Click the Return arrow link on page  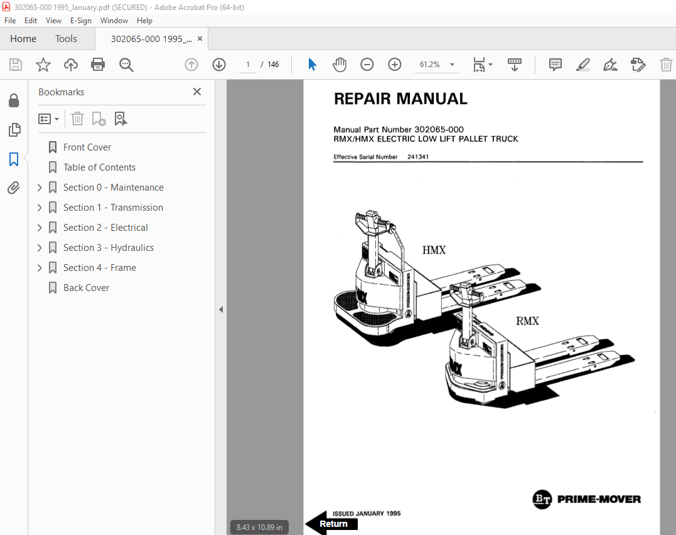click(331, 523)
